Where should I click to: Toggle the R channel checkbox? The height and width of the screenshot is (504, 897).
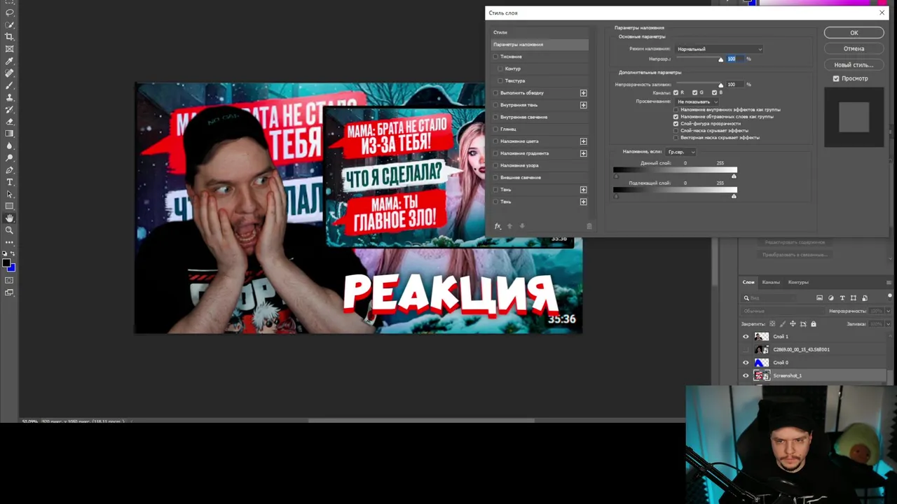(x=676, y=92)
